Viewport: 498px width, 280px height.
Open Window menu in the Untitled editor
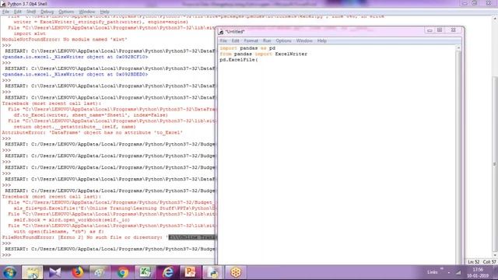304,40
